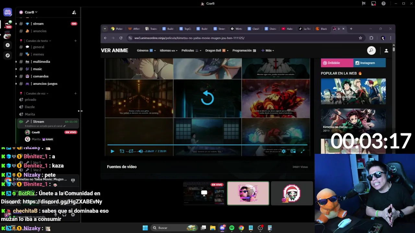Click user CzarB in Stream channel
The width and height of the screenshot is (415, 233).
36,132
